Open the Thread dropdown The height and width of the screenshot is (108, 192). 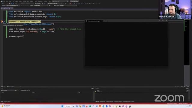point(40,5)
